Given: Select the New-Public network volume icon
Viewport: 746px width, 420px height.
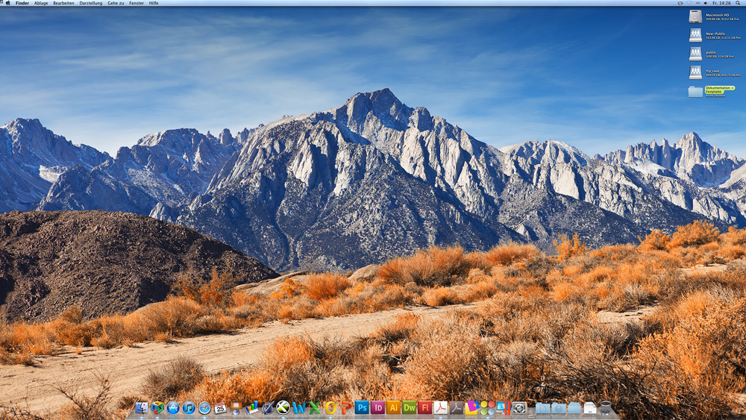Looking at the screenshot, I should tap(695, 35).
